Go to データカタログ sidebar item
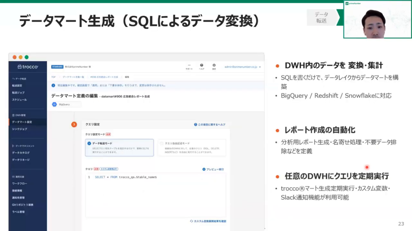 point(21,152)
